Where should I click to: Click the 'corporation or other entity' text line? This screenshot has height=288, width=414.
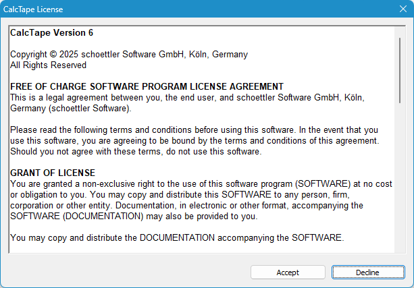click(186, 206)
